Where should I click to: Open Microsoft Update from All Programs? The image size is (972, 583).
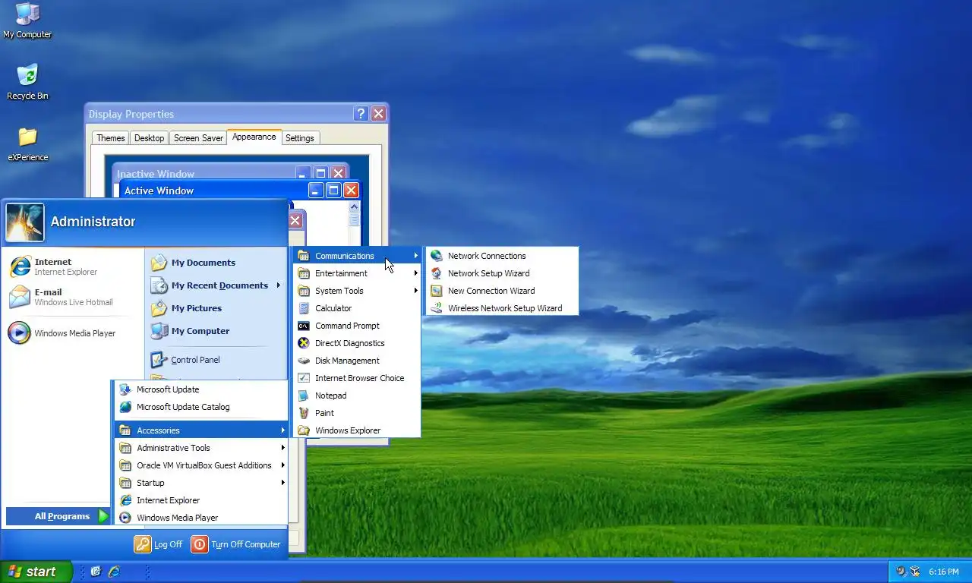pyautogui.click(x=201, y=389)
